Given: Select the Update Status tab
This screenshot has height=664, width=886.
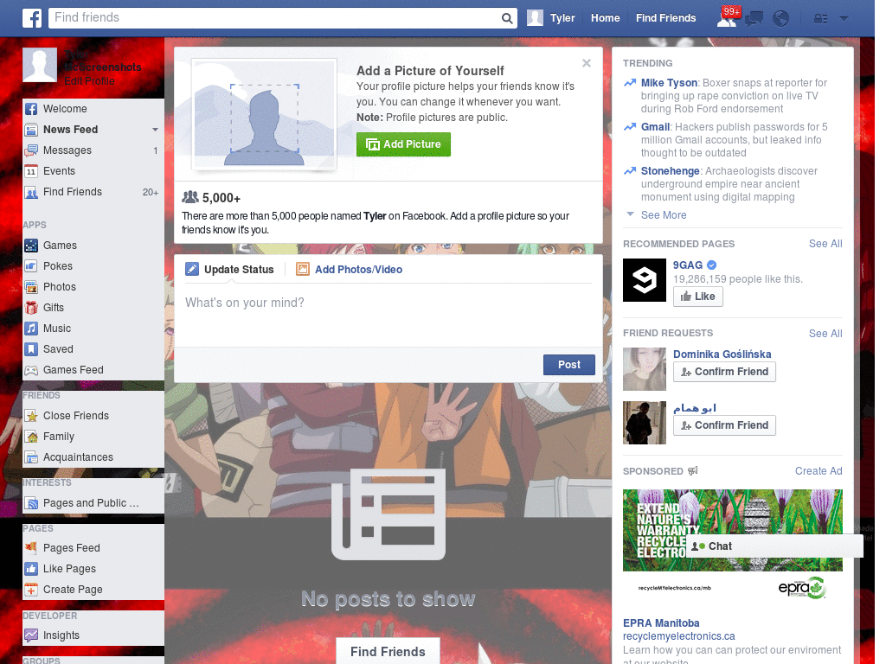Looking at the screenshot, I should click(x=238, y=269).
